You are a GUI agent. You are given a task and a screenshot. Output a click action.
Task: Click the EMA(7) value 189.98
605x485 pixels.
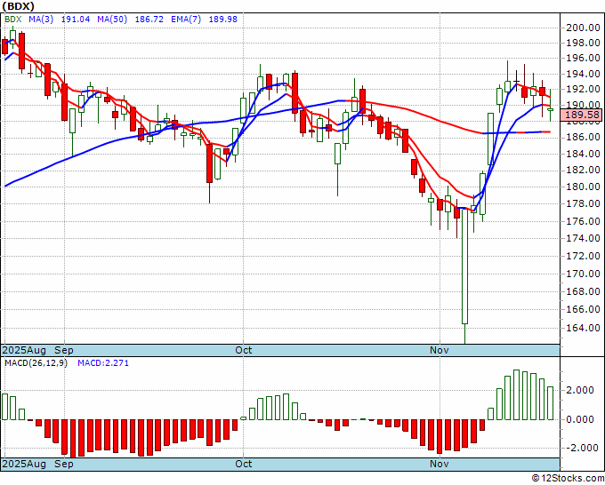223,20
